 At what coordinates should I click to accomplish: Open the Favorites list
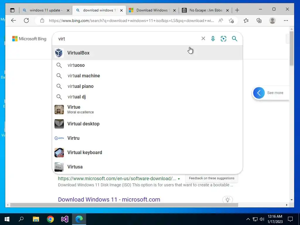[246, 21]
